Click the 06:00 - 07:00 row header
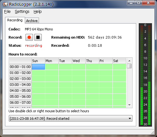This screenshot has width=157, height=137. (20, 103)
